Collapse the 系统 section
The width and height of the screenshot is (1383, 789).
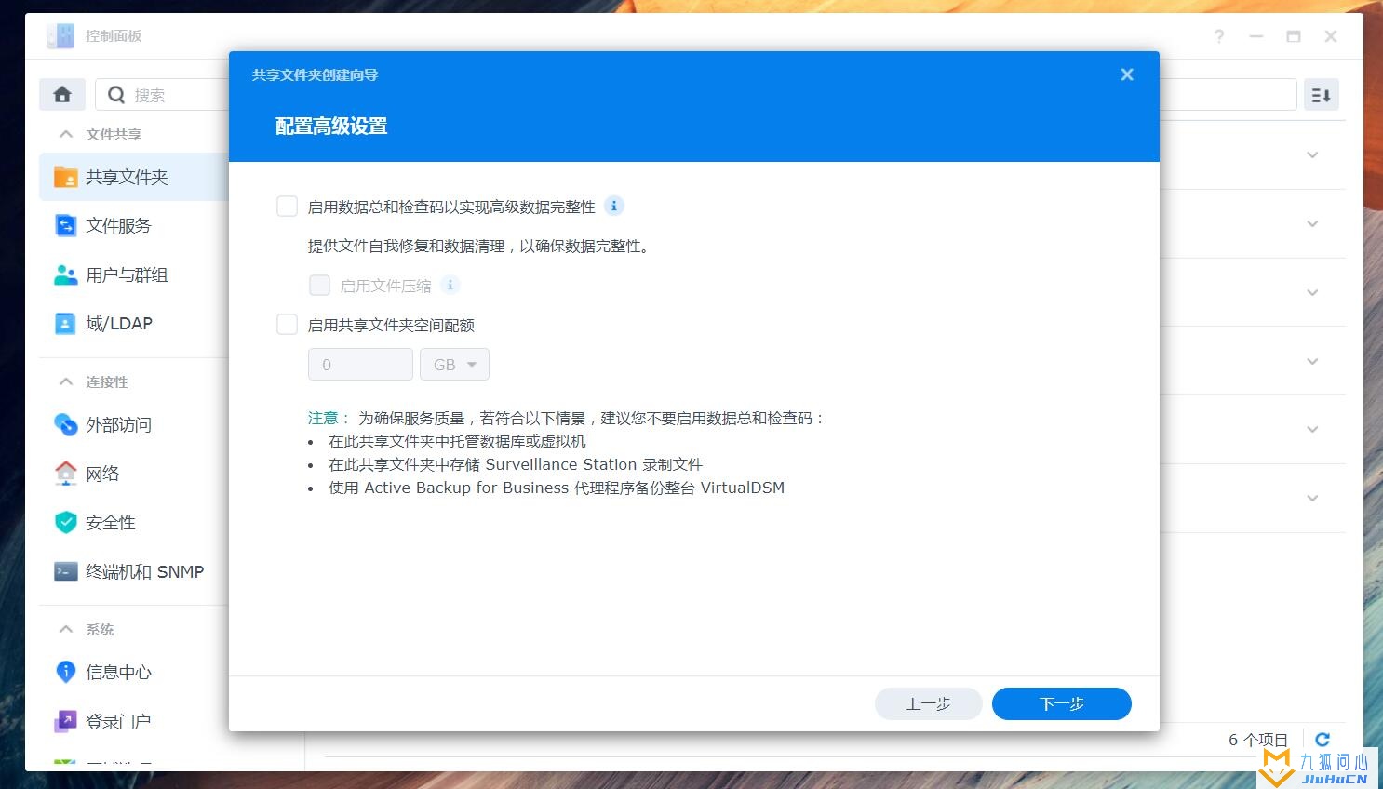(66, 629)
